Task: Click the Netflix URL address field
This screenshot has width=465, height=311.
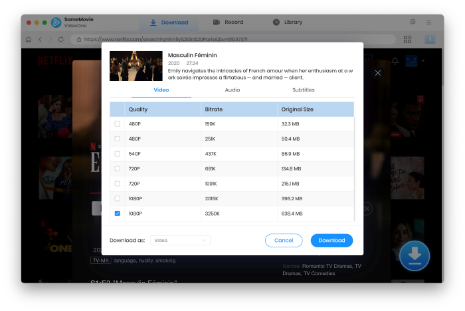Action: coord(232,39)
